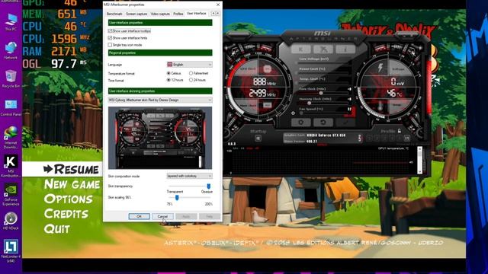Open the Recycle Bin icon
The height and width of the screenshot is (274, 488).
click(x=11, y=78)
